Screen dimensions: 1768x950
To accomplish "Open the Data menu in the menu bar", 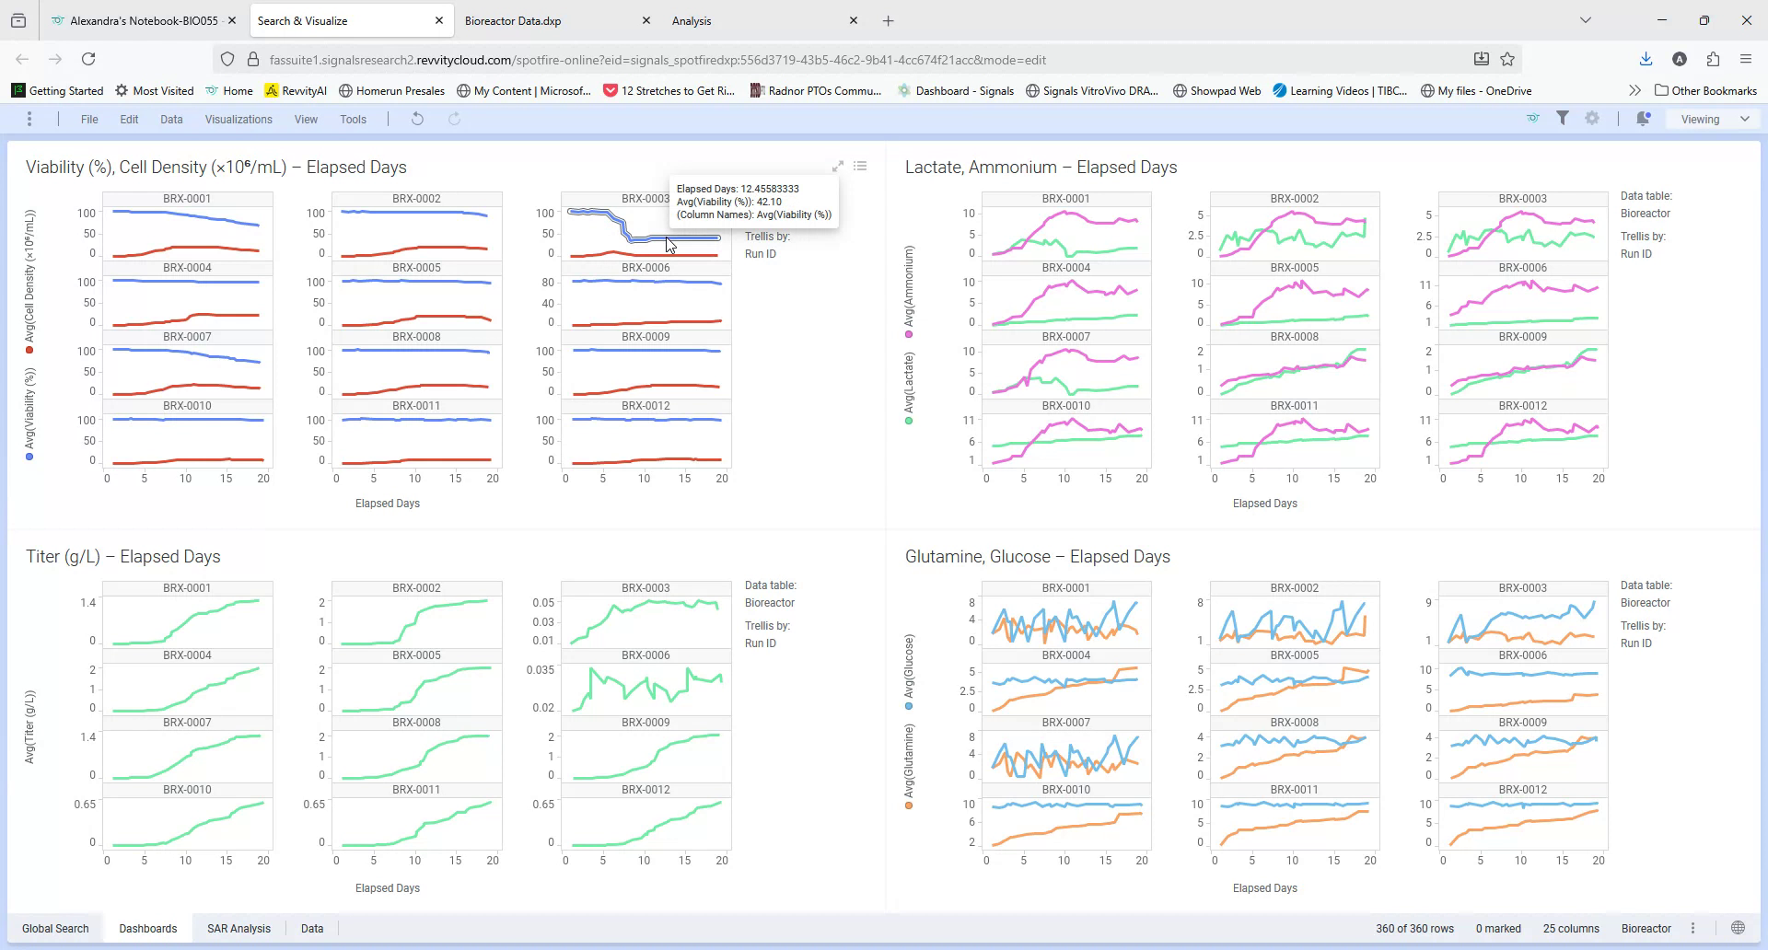I will (x=171, y=120).
